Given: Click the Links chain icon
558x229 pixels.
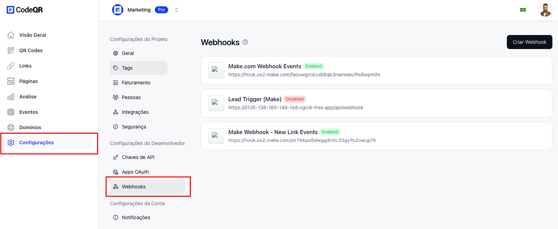Looking at the screenshot, I should [11, 66].
